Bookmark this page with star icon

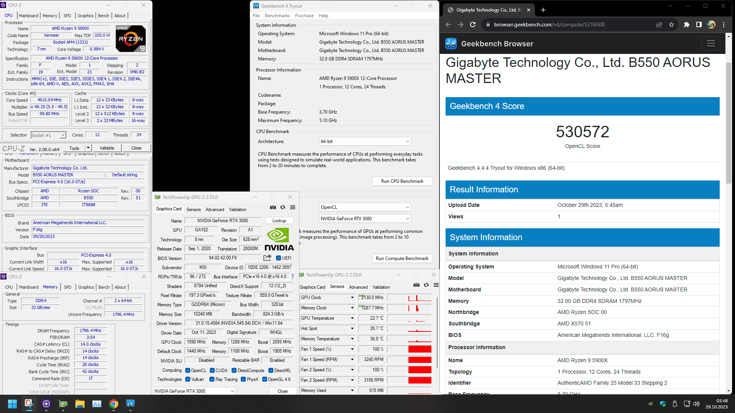[x=671, y=24]
